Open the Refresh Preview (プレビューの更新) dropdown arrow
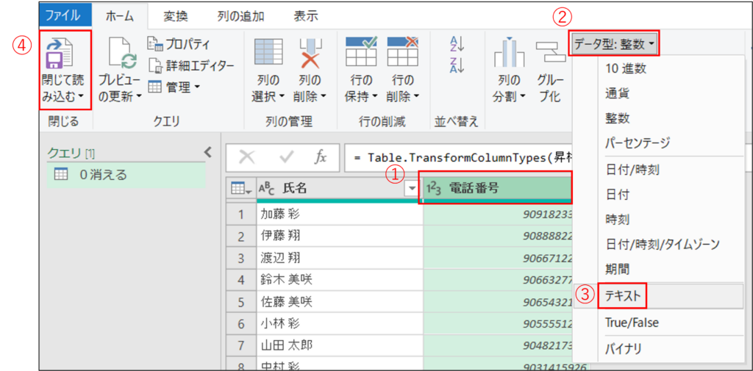Viewport: 753px width, 371px height. click(x=139, y=96)
